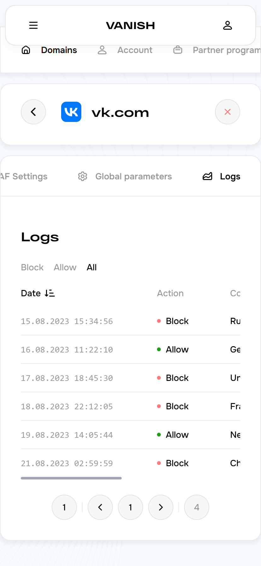Switch to the Account tab
261x566 pixels.
point(135,50)
